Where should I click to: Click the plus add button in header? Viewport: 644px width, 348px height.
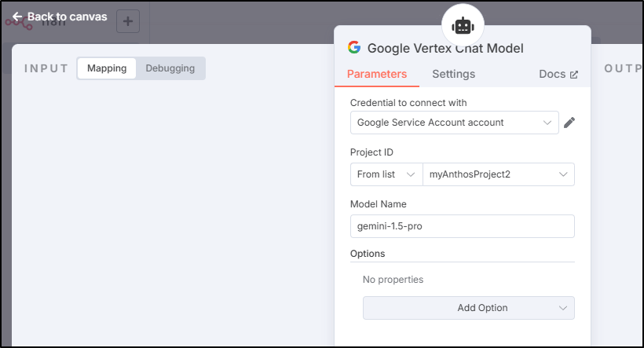click(x=128, y=21)
